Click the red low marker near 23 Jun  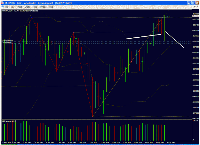click(x=57, y=71)
